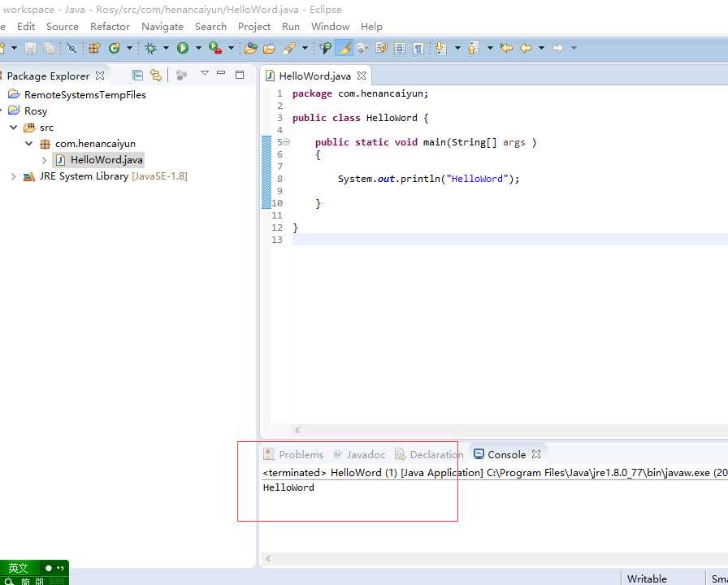Open the Window menu
728x585 pixels.
coord(330,27)
